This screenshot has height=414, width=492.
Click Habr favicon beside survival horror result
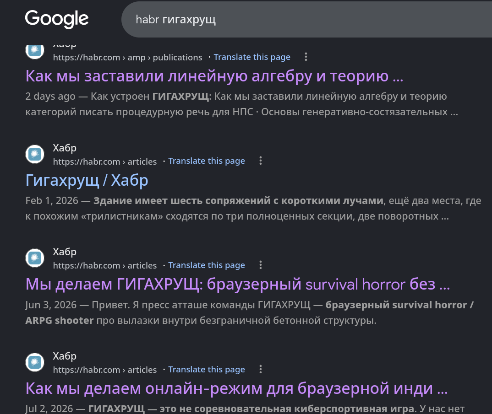coord(35,258)
